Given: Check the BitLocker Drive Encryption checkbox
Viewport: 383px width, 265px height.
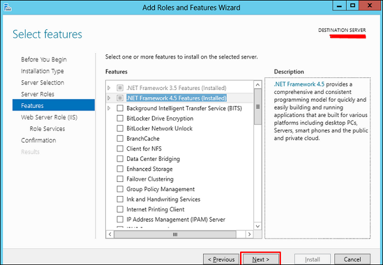Looking at the screenshot, I should 120,118.
